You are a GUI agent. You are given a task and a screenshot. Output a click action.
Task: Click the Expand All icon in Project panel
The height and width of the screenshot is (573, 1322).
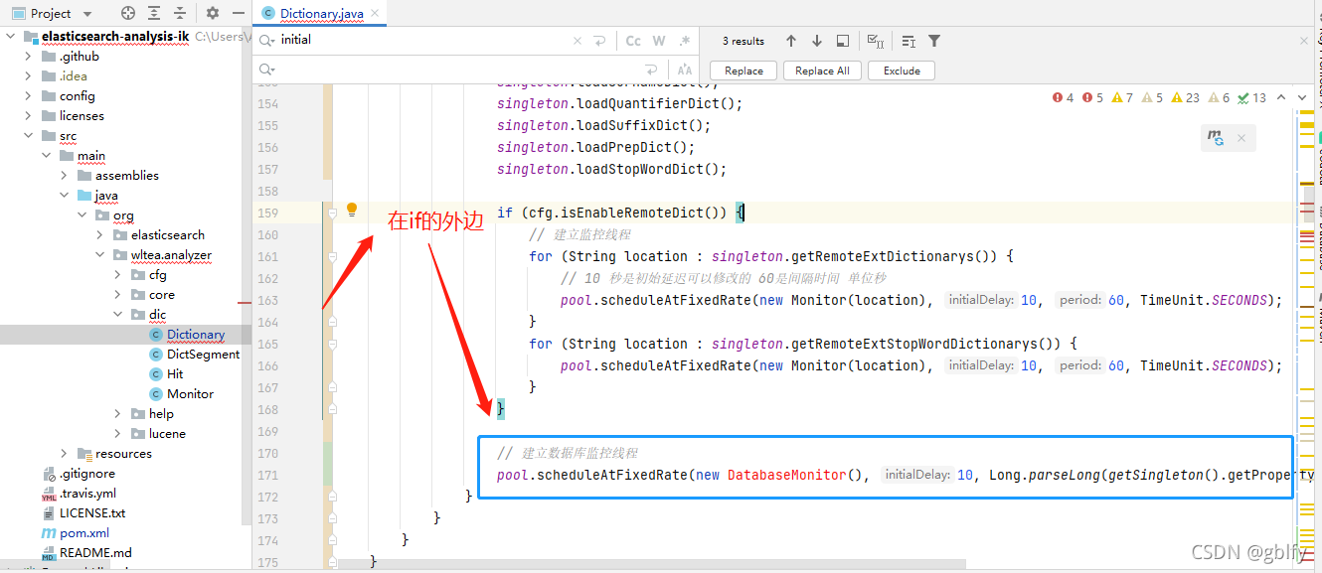pos(156,13)
